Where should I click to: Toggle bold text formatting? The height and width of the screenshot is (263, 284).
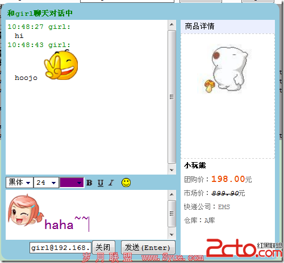point(89,183)
